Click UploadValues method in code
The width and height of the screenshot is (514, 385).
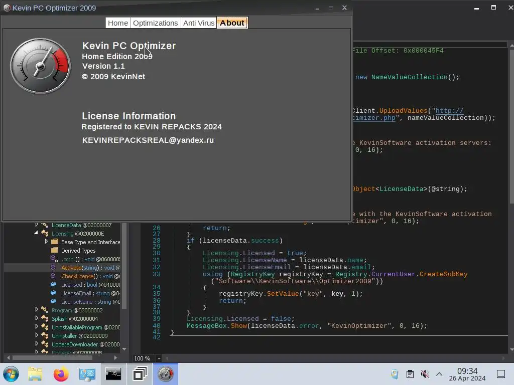(403, 111)
